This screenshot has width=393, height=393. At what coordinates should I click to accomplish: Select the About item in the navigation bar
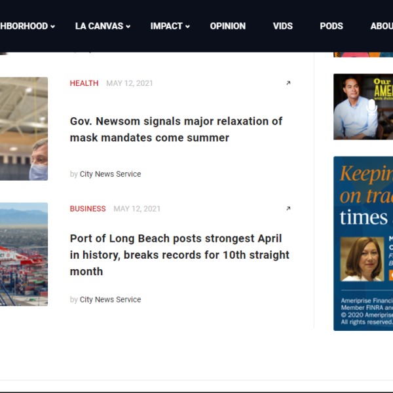coord(381,26)
